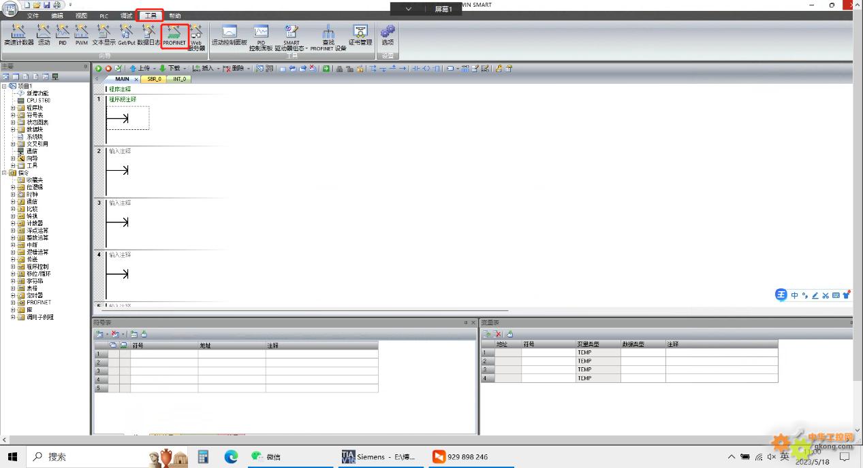The image size is (863, 468).
Task: Open the 文件 menu tab
Action: click(x=33, y=16)
